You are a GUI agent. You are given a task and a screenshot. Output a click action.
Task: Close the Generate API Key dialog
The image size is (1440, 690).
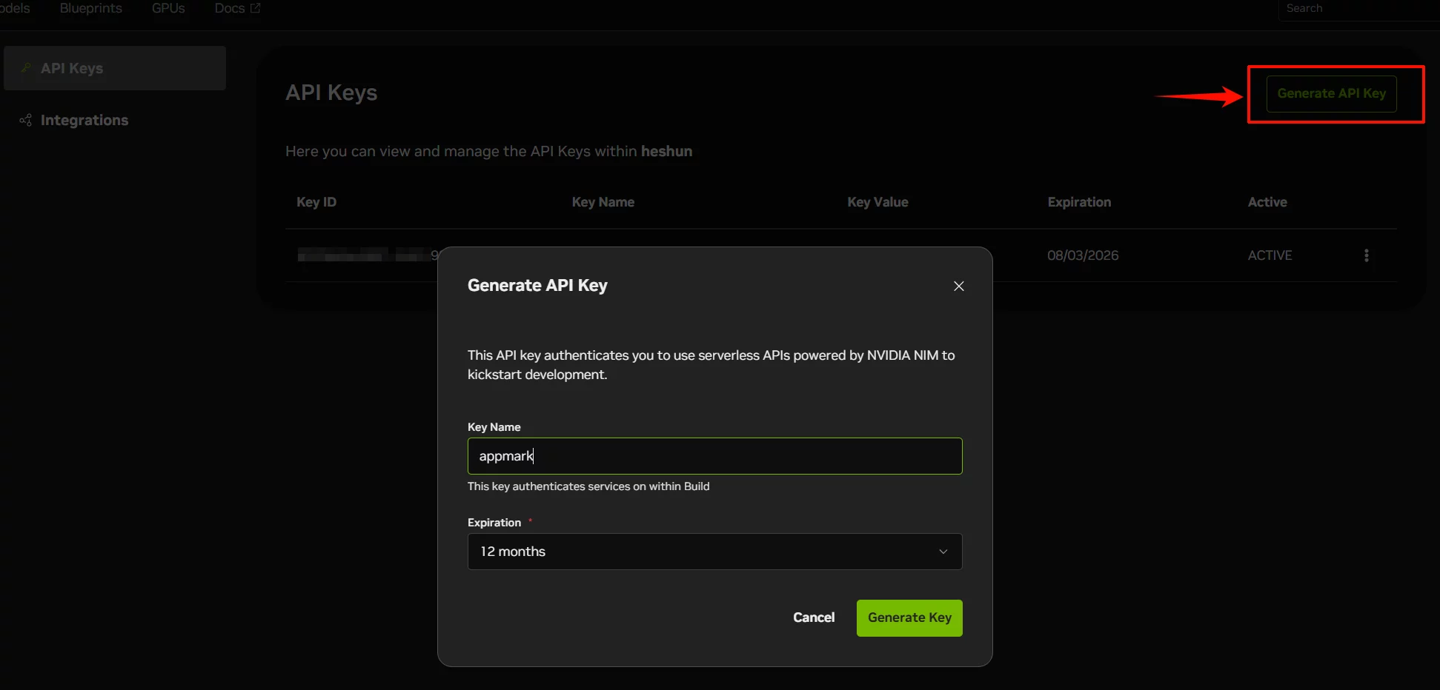(x=958, y=287)
